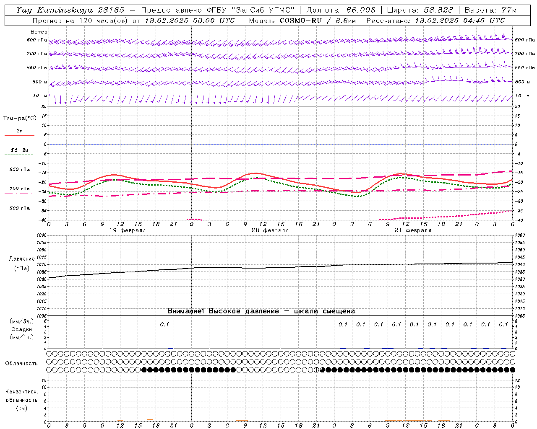Click the 19 февраля date label
Image resolution: width=537 pixels, height=429 pixels.
click(128, 230)
